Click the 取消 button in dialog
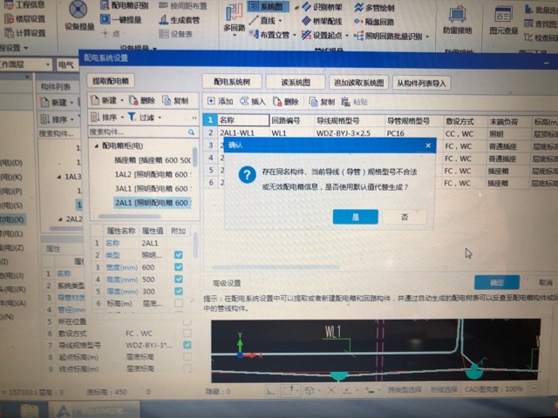The width and height of the screenshot is (558, 418). (545, 282)
